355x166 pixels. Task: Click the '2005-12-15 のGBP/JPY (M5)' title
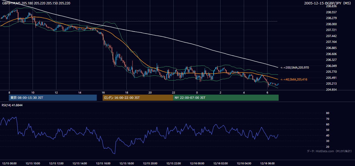pyautogui.click(x=328, y=3)
